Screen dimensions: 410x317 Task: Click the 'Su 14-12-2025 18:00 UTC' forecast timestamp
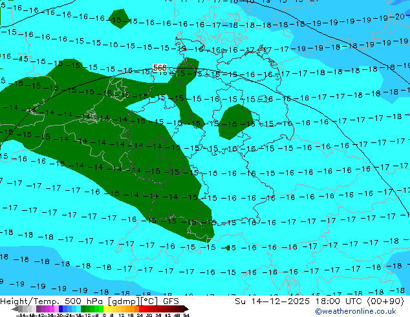[x=299, y=301]
